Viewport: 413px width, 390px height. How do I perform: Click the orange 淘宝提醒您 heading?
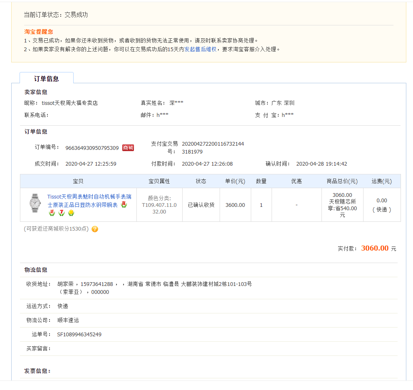click(x=39, y=32)
